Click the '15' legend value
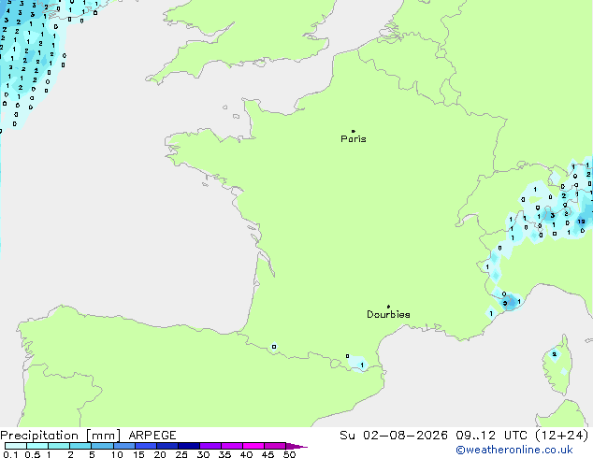 pos(138,454)
